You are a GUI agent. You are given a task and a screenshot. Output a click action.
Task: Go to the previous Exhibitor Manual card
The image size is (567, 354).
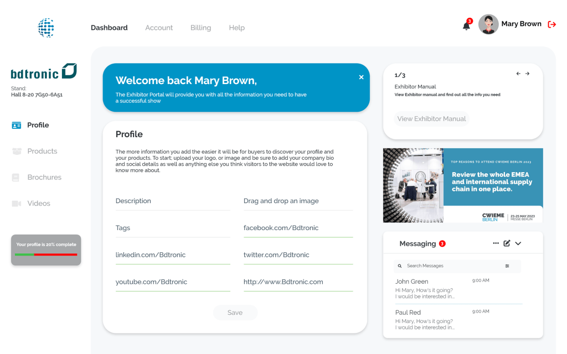click(518, 74)
